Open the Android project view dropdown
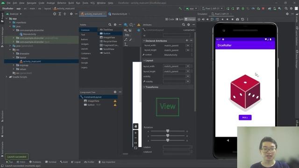 pos(14,14)
